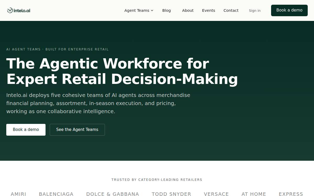Click the AMIRI brand name
The width and height of the screenshot is (314, 196).
point(18,194)
